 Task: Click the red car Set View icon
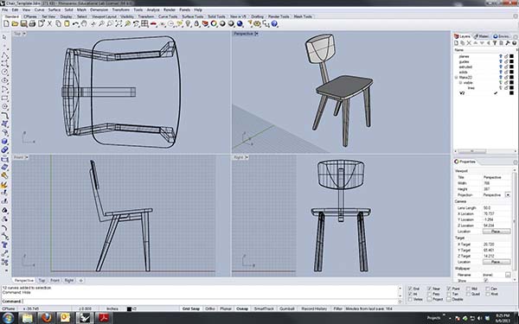click(153, 24)
